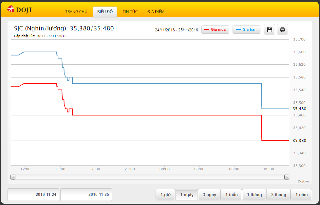Screen dimensions: 320x205
Task: Click the chart's horizontal scrollbar track
Action: (150, 177)
